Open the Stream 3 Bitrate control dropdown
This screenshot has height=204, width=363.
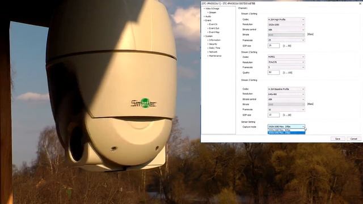pos(286,99)
